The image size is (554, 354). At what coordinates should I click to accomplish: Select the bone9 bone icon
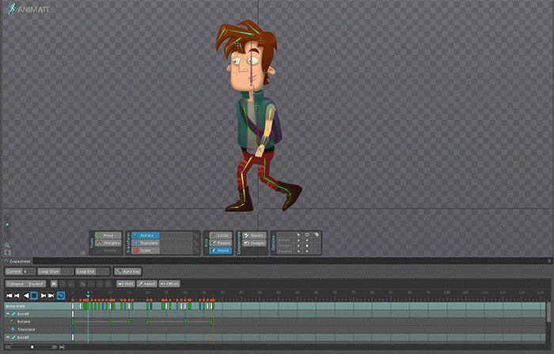(x=13, y=337)
